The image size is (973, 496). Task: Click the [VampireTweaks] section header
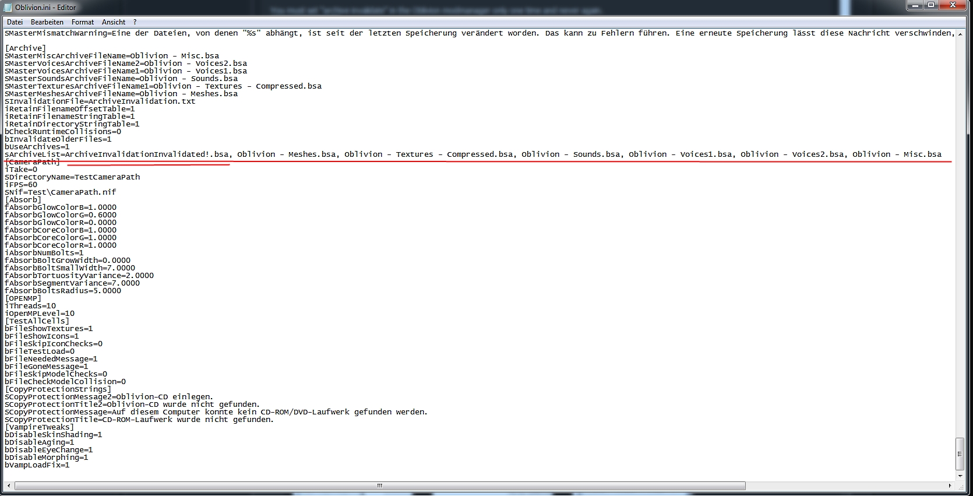[40, 427]
